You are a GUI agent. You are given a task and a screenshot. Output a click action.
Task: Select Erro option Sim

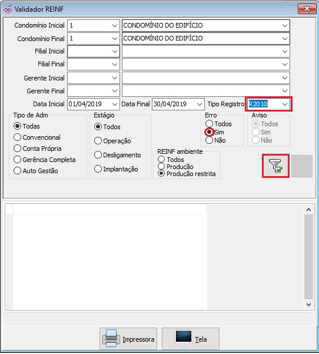pos(209,132)
